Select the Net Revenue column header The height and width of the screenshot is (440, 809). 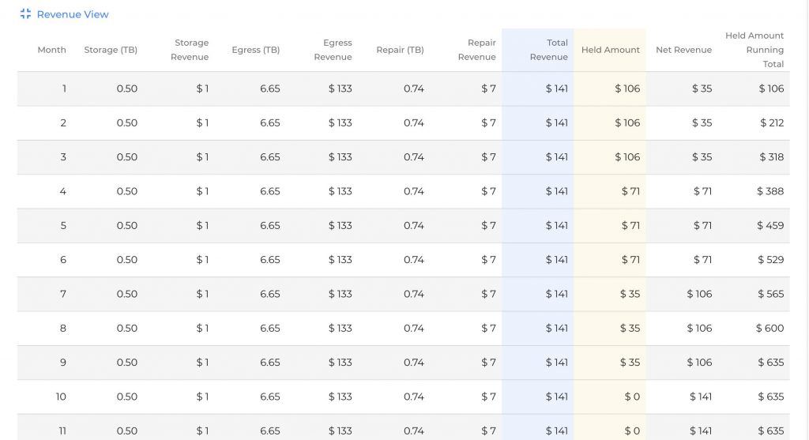(x=683, y=50)
